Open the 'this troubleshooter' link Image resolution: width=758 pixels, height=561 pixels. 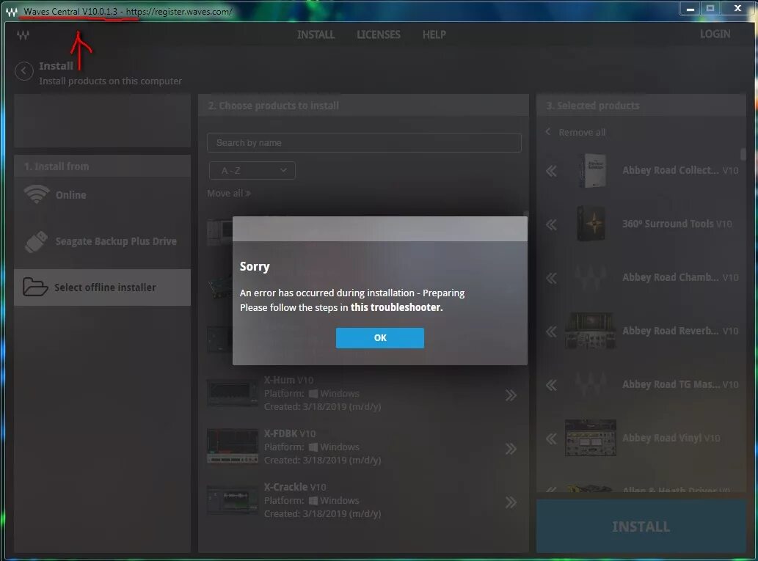(x=396, y=307)
